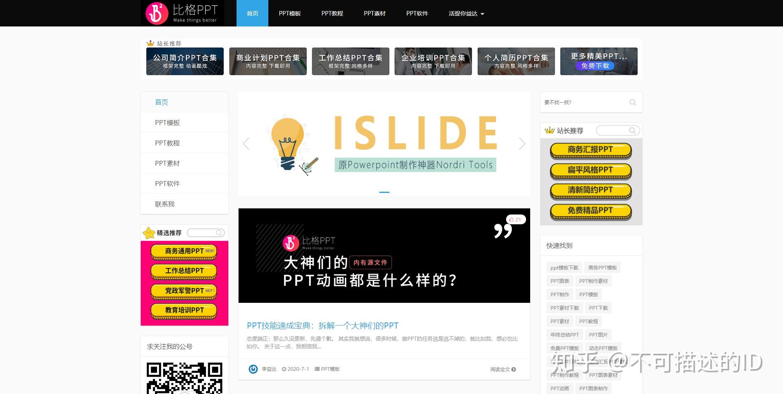783x394 pixels.
Task: Click author name 李益达 under the article
Action: (x=269, y=369)
